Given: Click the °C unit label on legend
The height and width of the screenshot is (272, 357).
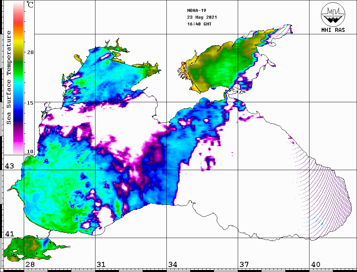Looking at the screenshot, I should click(30, 4).
